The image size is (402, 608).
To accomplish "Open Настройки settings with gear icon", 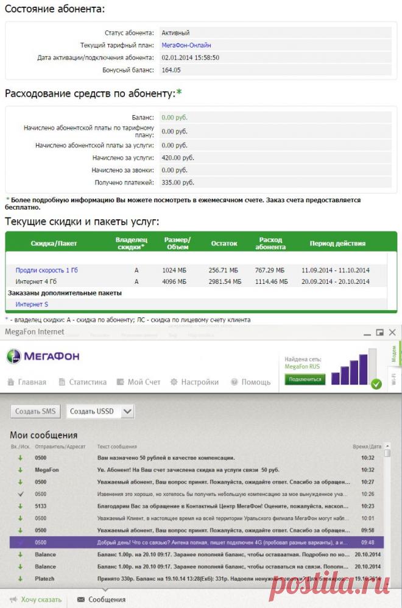I will [x=194, y=382].
